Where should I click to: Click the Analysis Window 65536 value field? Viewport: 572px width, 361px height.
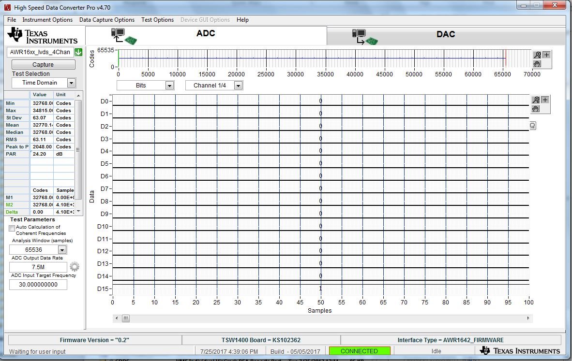[x=33, y=250]
